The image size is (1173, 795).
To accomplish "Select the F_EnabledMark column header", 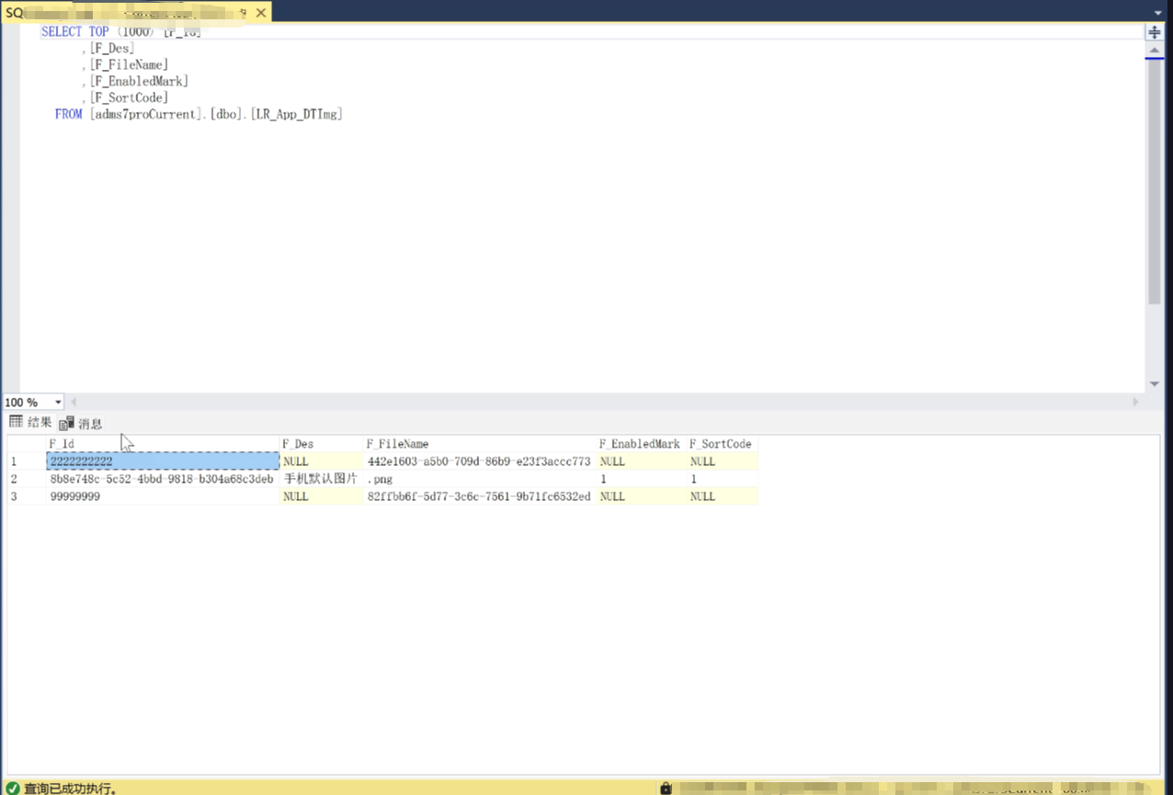I will coord(641,444).
